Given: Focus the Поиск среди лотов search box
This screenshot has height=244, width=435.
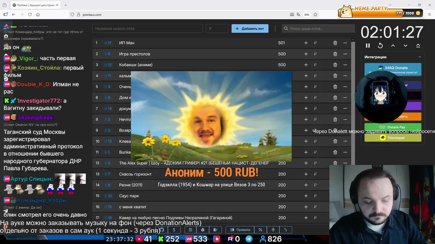Looking at the screenshot, I should [317, 28].
